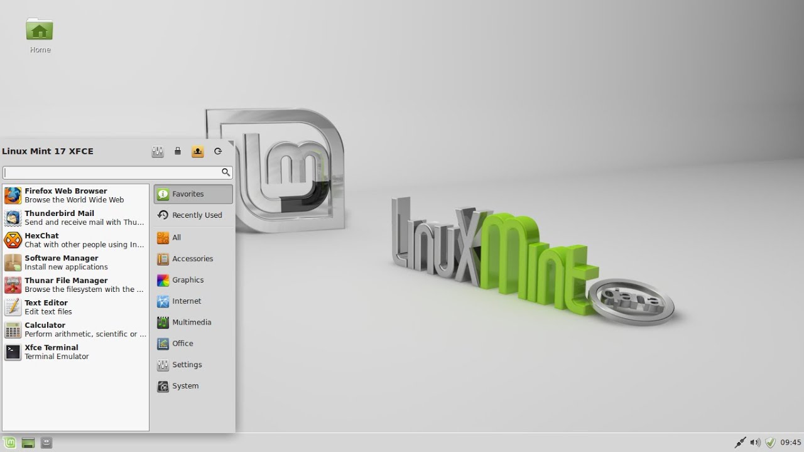Screen dimensions: 804x452
Task: Browse the Multimedia category
Action: (x=193, y=322)
